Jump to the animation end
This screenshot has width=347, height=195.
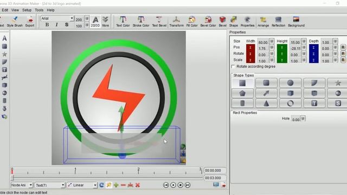point(188,185)
